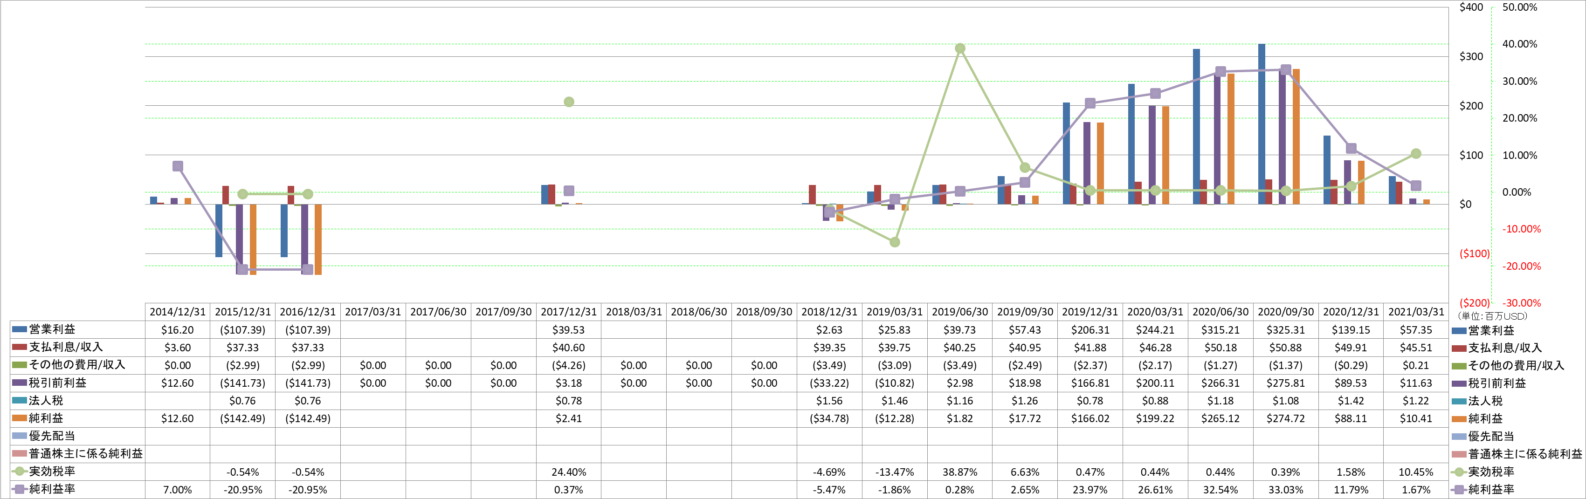The image size is (1586, 499).
Task: Click the left 普通株主に係る純利益 row label
Action: (x=86, y=454)
